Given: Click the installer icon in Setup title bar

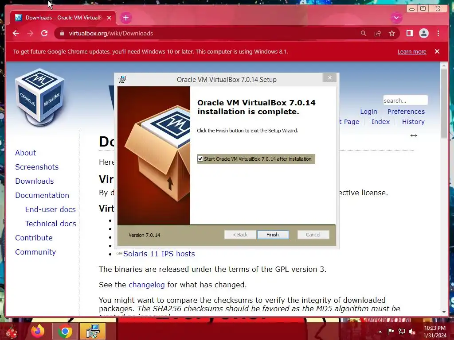Looking at the screenshot, I should (122, 79).
